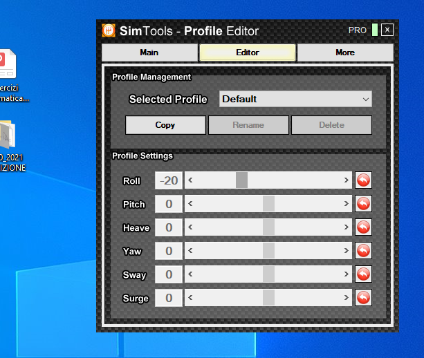Click the Sway value field

tap(169, 274)
